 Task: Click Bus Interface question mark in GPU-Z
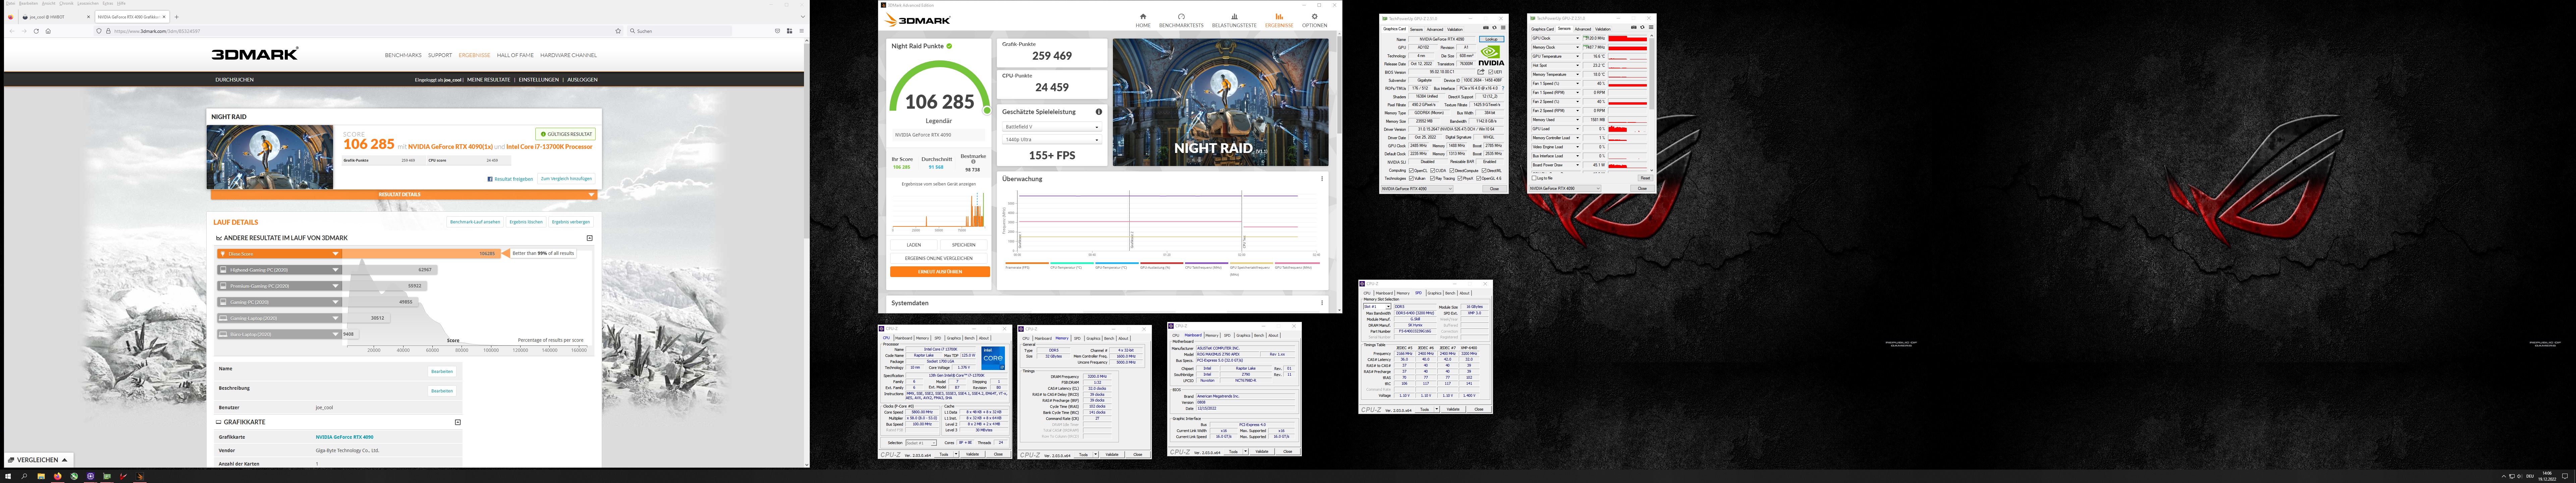(x=1503, y=88)
